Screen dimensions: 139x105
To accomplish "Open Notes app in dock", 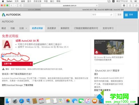I will click(x=48, y=101).
